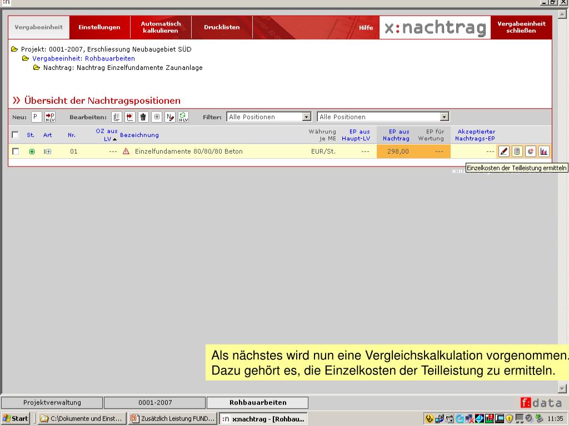The width and height of the screenshot is (569, 426).
Task: Click the red warning triangle beside Einzelfundamente
Action: (126, 151)
